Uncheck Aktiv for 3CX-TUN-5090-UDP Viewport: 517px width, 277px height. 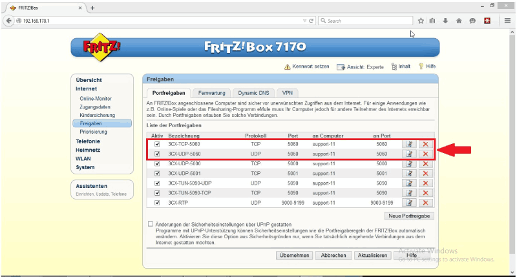(157, 183)
